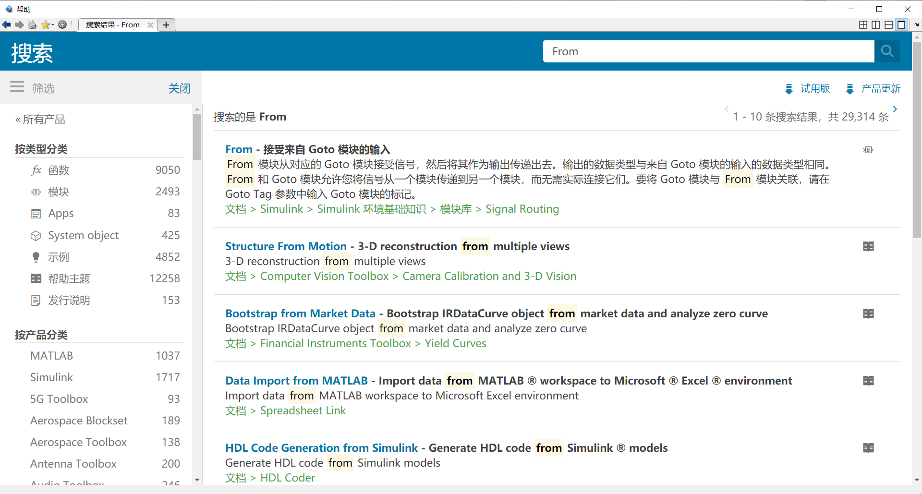Close the 搜索结果 - From tab
The height and width of the screenshot is (494, 922).
tap(150, 25)
